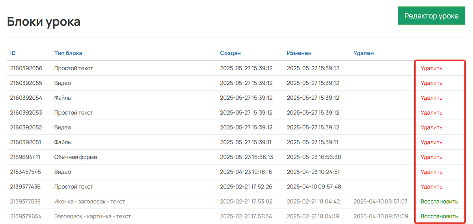
Task: Remove Видео block 2153457545
Action: 431,172
